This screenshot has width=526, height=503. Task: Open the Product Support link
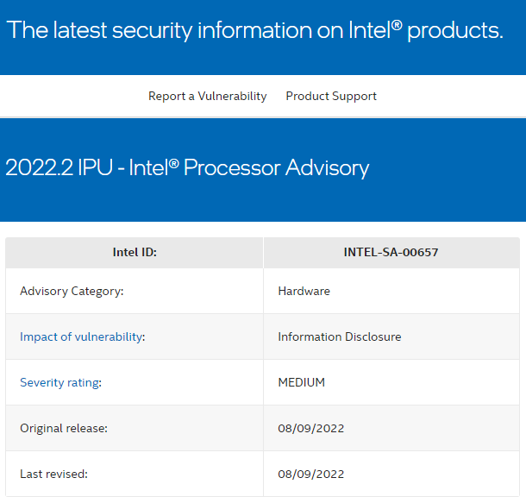click(331, 97)
